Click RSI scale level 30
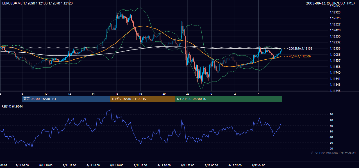This screenshot has width=359, height=168. click(331, 143)
